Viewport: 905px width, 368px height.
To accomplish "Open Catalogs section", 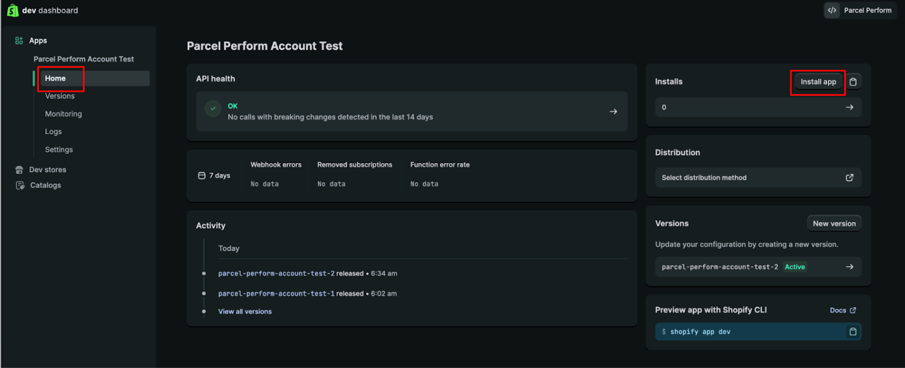I will [x=45, y=185].
